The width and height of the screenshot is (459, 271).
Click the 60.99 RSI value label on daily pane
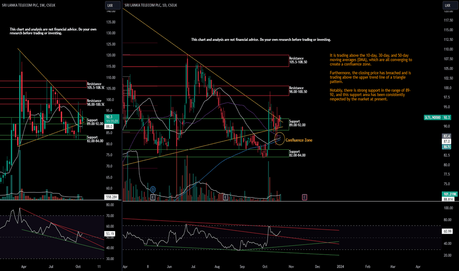point(447,231)
